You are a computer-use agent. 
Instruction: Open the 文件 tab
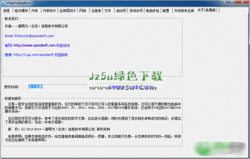coord(108,10)
